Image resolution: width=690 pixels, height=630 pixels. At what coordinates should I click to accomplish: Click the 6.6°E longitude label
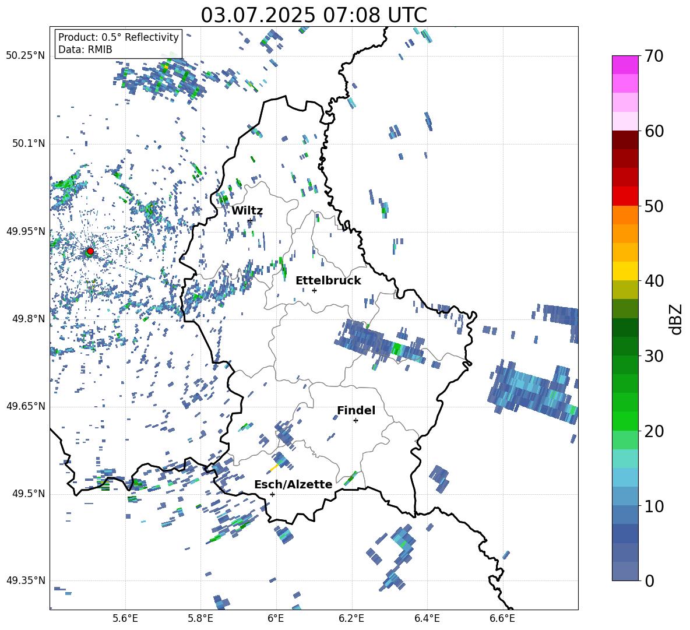pyautogui.click(x=502, y=618)
